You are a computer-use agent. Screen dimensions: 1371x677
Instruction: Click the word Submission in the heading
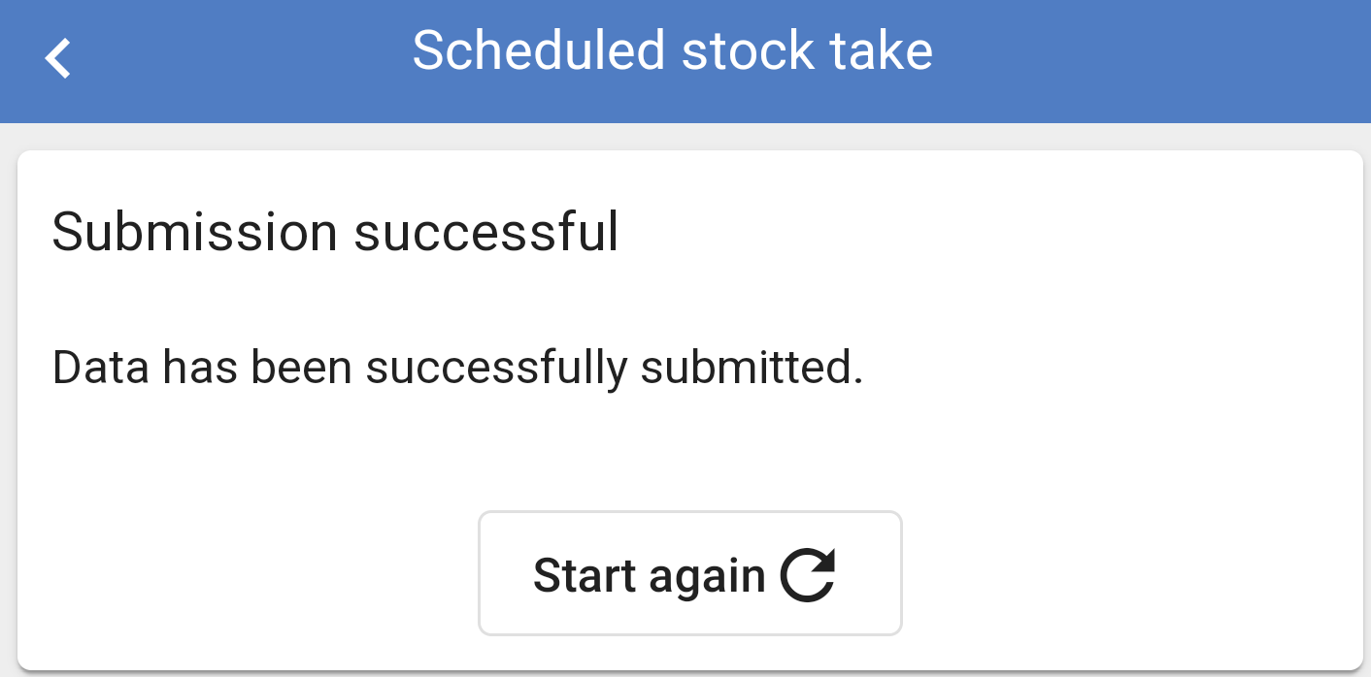[195, 233]
